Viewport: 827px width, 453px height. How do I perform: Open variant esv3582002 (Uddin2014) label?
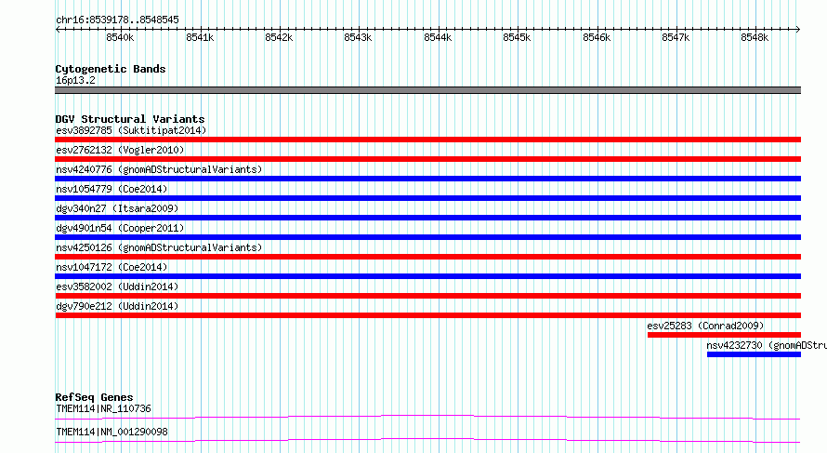pyautogui.click(x=117, y=286)
